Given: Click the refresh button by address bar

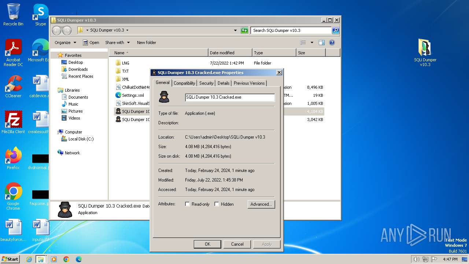Looking at the screenshot, I should [244, 30].
